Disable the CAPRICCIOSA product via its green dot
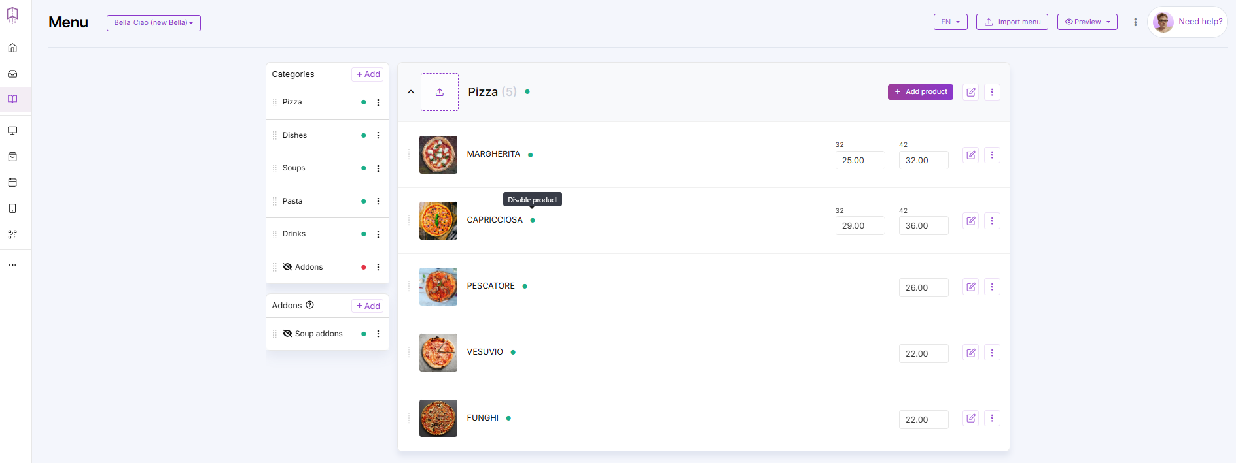This screenshot has width=1236, height=463. pyautogui.click(x=533, y=220)
